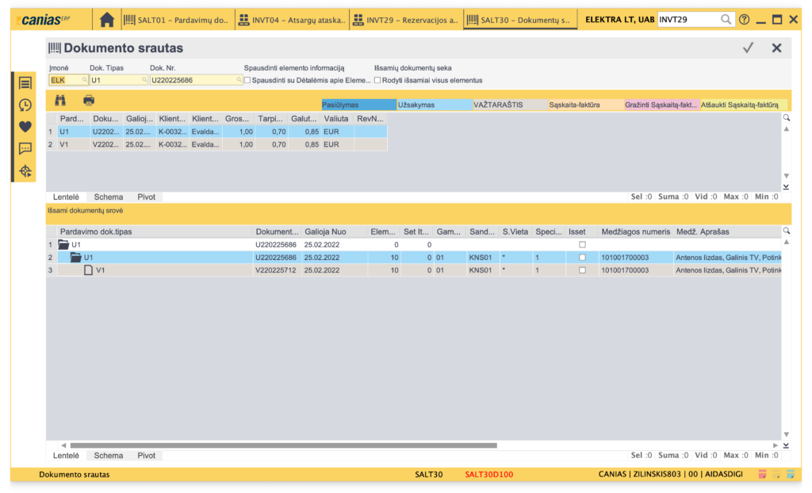Click the Dok. Nr. input field
812x493 pixels.
tap(193, 80)
